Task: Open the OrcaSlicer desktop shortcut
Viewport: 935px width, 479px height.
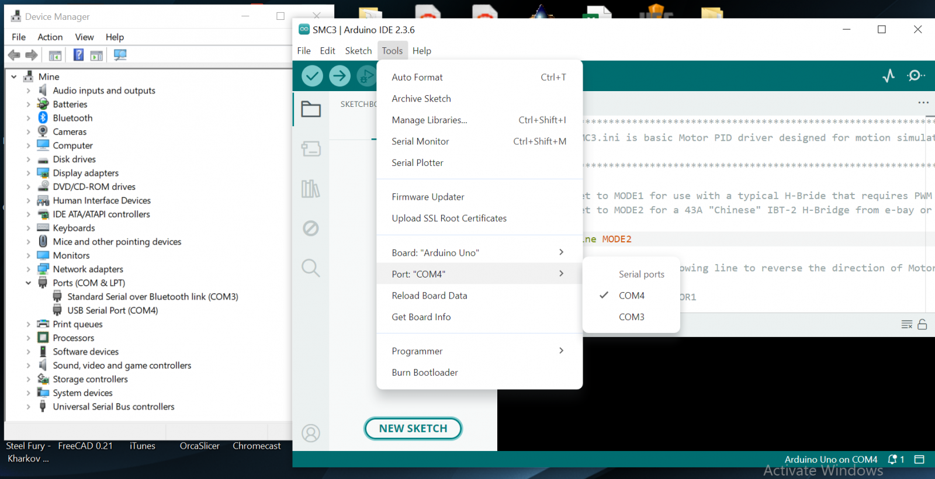Action: point(200,446)
